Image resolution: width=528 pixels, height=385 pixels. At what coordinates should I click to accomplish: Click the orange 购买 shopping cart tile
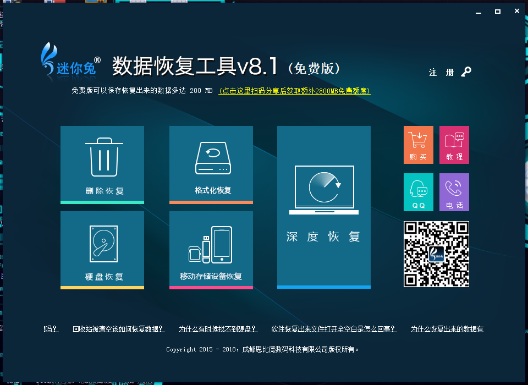(x=418, y=145)
